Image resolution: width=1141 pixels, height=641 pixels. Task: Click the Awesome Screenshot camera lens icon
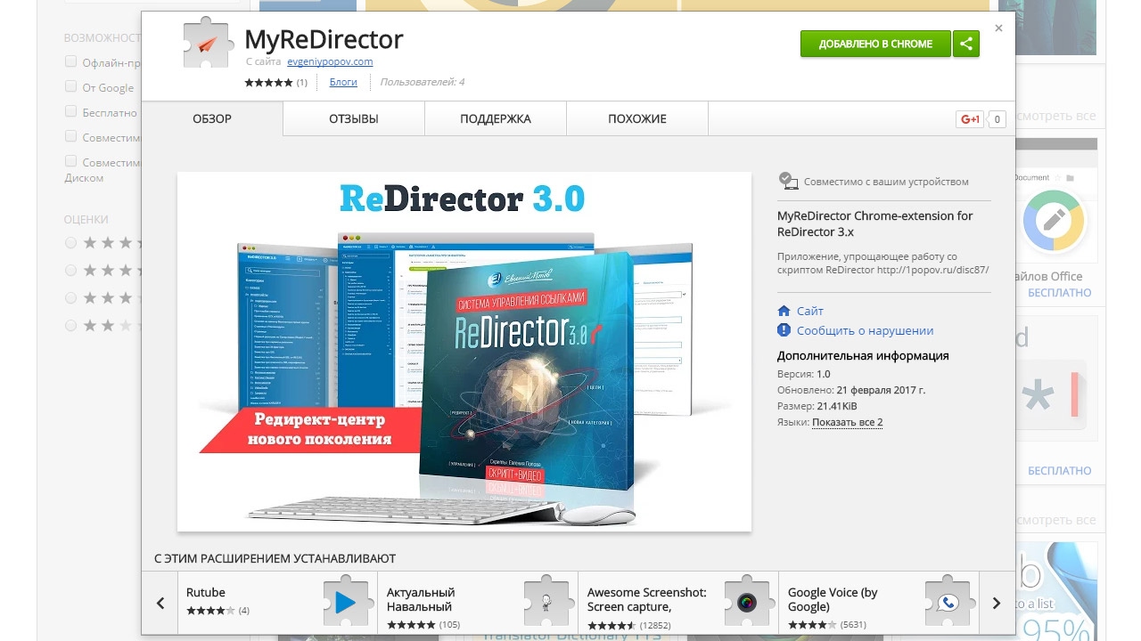746,603
